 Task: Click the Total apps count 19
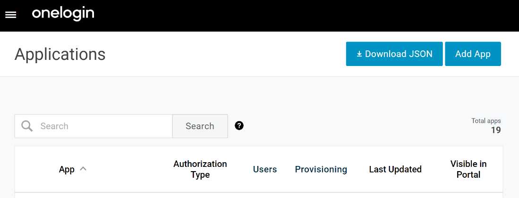click(x=495, y=130)
